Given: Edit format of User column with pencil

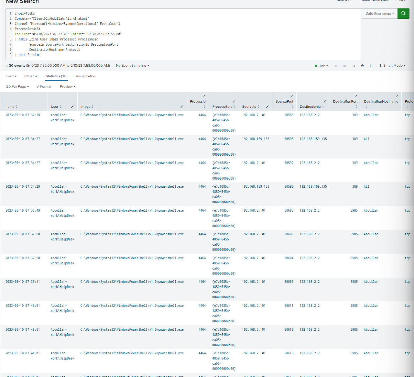Looking at the screenshot, I should 72,106.
